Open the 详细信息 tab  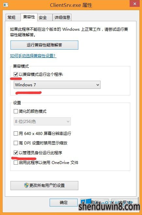click(x=62, y=17)
